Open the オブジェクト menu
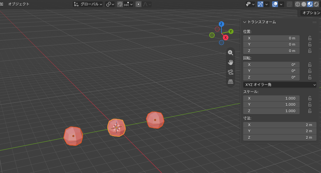 pyautogui.click(x=18, y=4)
